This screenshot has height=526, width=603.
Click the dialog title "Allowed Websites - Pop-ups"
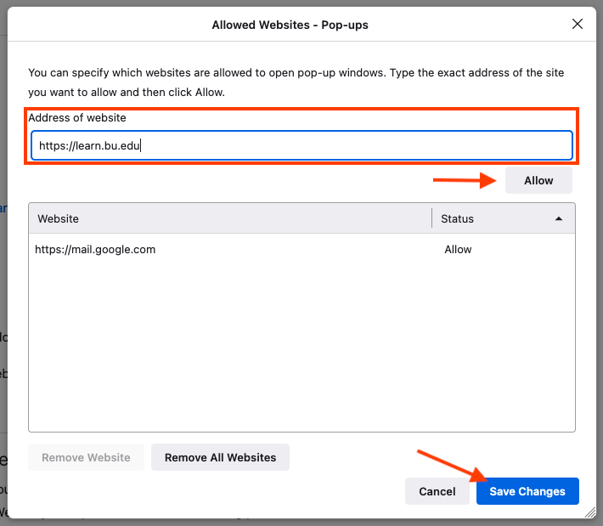click(x=290, y=25)
